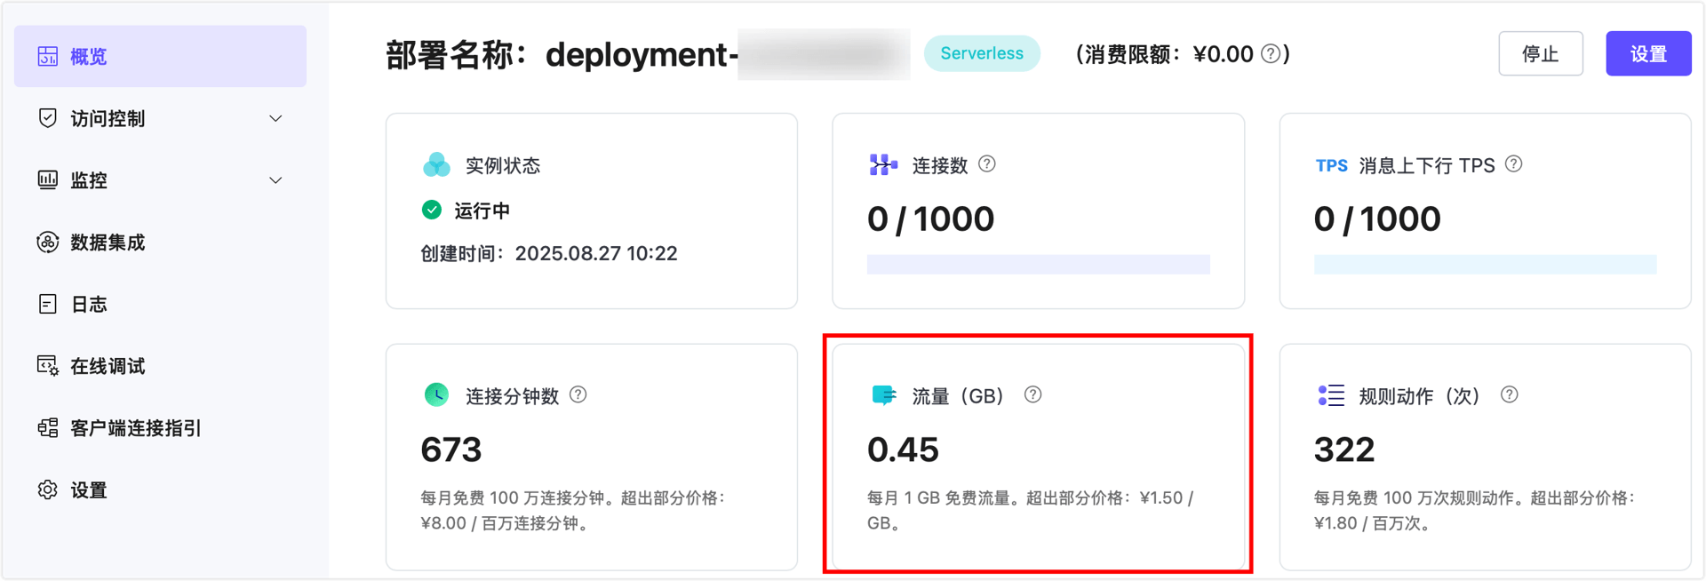Expand the 监控 sidebar chevron
The width and height of the screenshot is (1706, 581).
pos(275,180)
